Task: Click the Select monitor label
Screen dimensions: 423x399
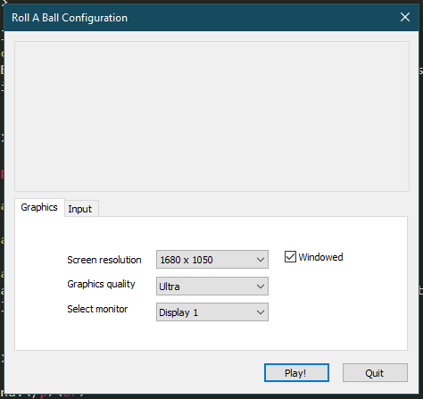Action: point(97,309)
